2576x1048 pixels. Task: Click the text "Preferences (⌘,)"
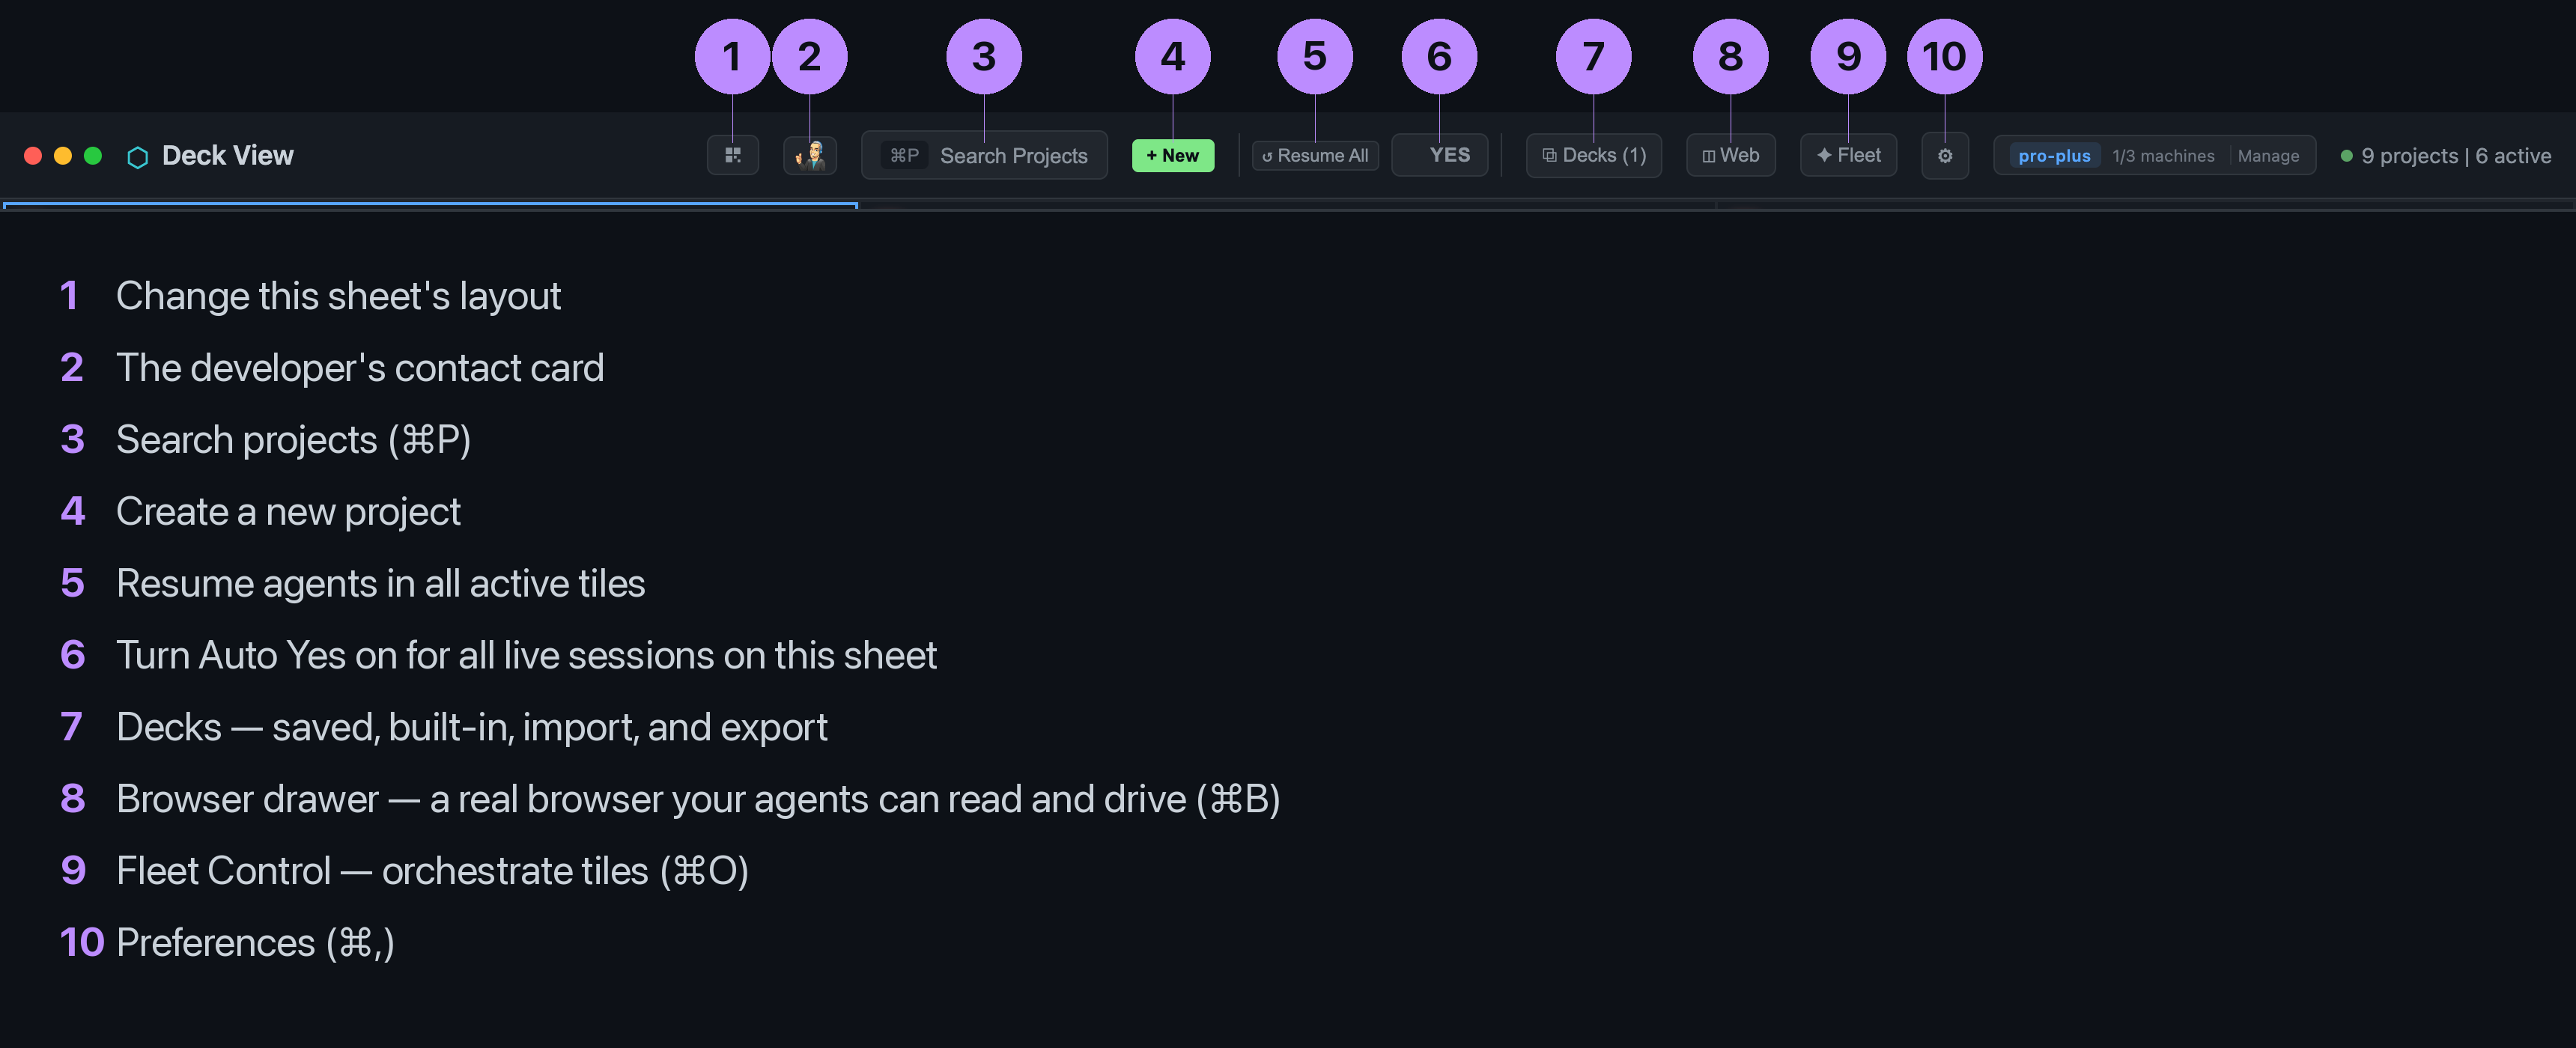[255, 943]
